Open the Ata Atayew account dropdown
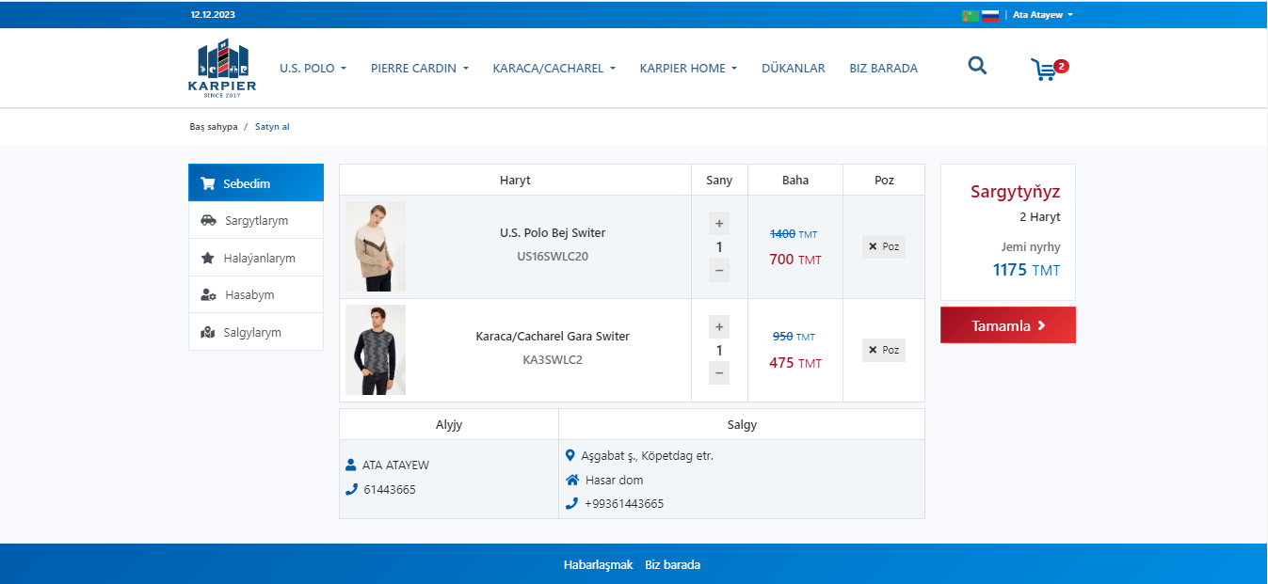The width and height of the screenshot is (1268, 584). [1042, 15]
